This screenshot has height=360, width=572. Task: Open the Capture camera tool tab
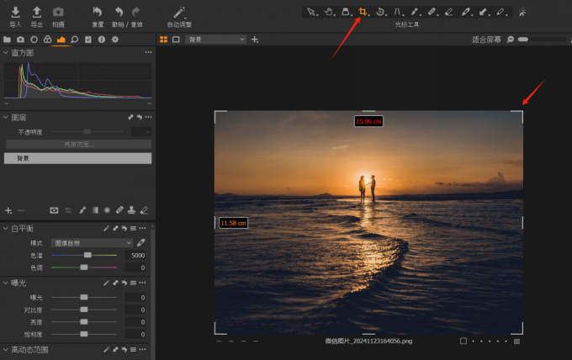coord(20,40)
